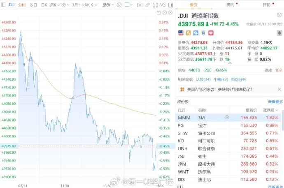Click the blue tag icon

[196, 33]
